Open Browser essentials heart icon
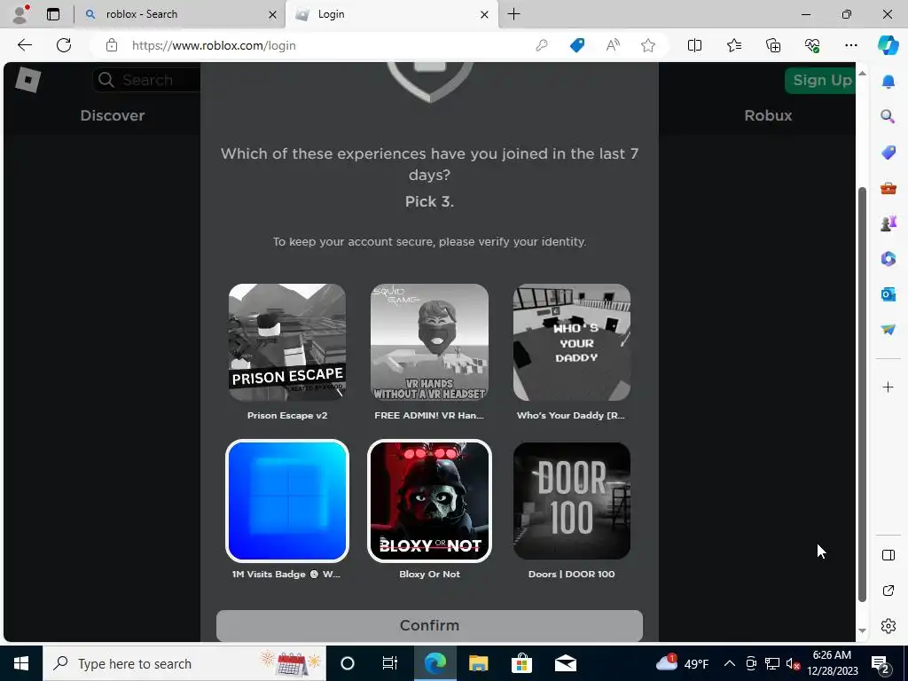 click(812, 45)
